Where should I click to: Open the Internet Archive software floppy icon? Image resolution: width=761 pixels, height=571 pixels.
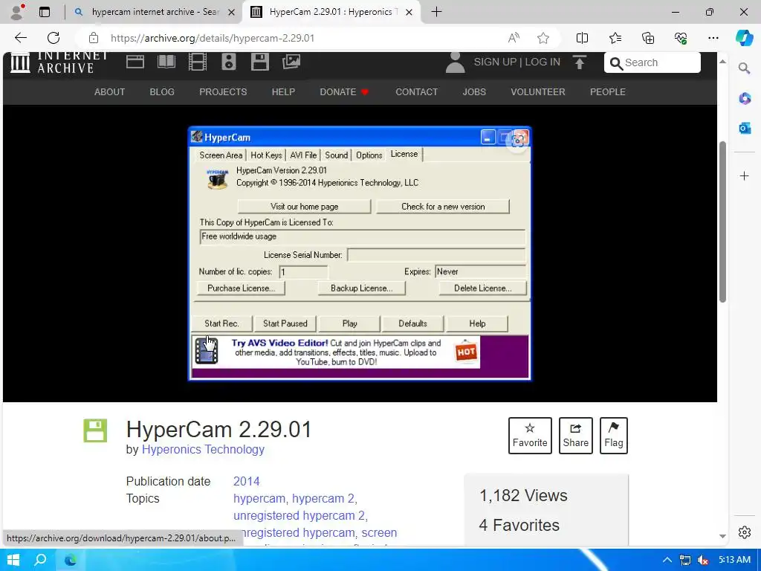pyautogui.click(x=259, y=62)
